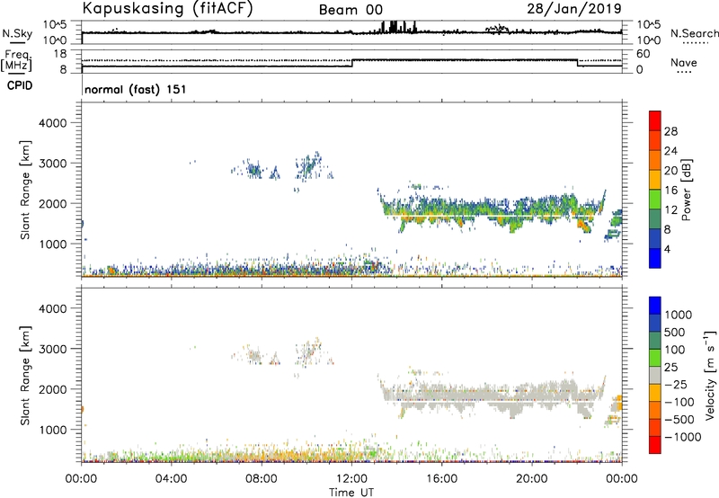This screenshot has height=498, width=719.
Task: Select the 12 tick on Power colorbar
Action: [670, 210]
